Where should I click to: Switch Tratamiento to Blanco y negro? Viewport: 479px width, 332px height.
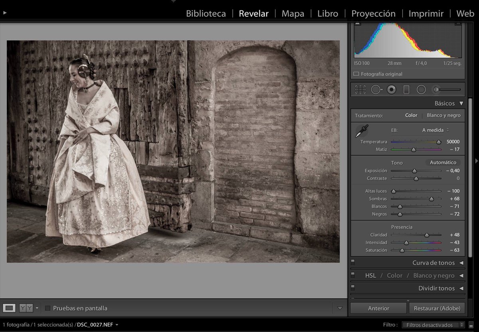444,115
